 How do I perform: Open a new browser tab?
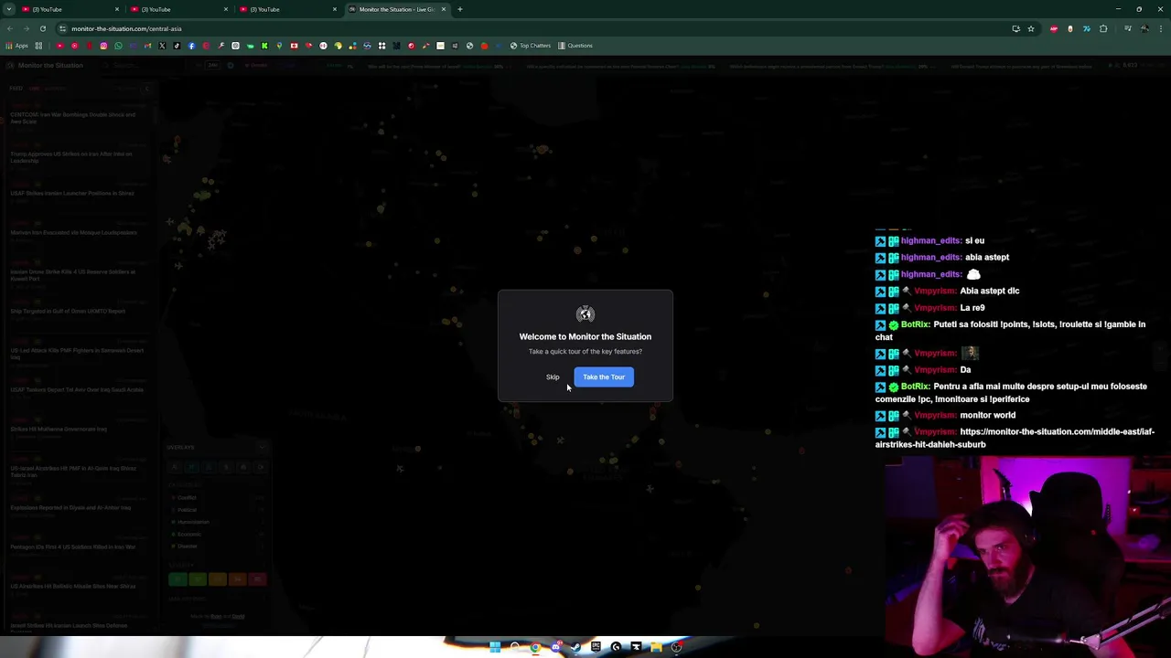460,9
